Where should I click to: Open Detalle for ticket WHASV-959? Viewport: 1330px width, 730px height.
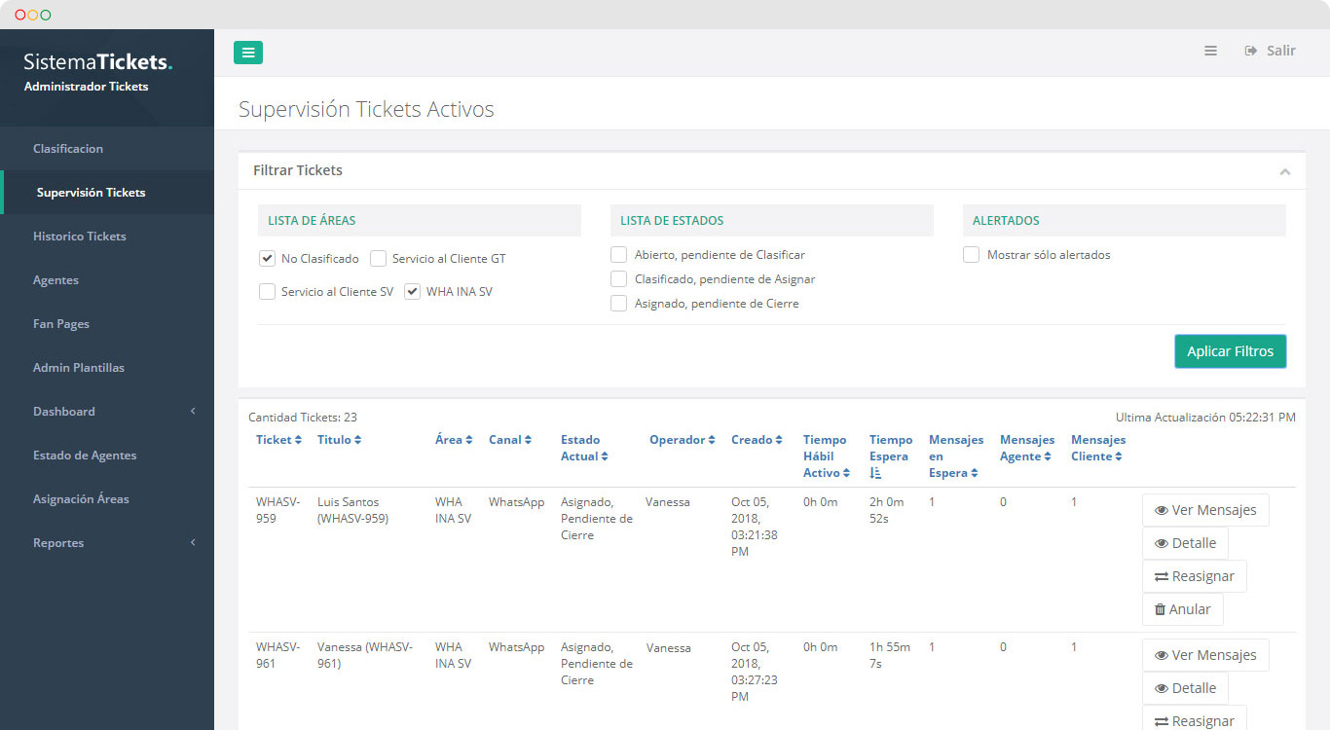1185,543
